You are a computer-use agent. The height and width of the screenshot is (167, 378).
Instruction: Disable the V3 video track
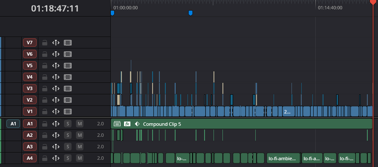tap(68, 89)
